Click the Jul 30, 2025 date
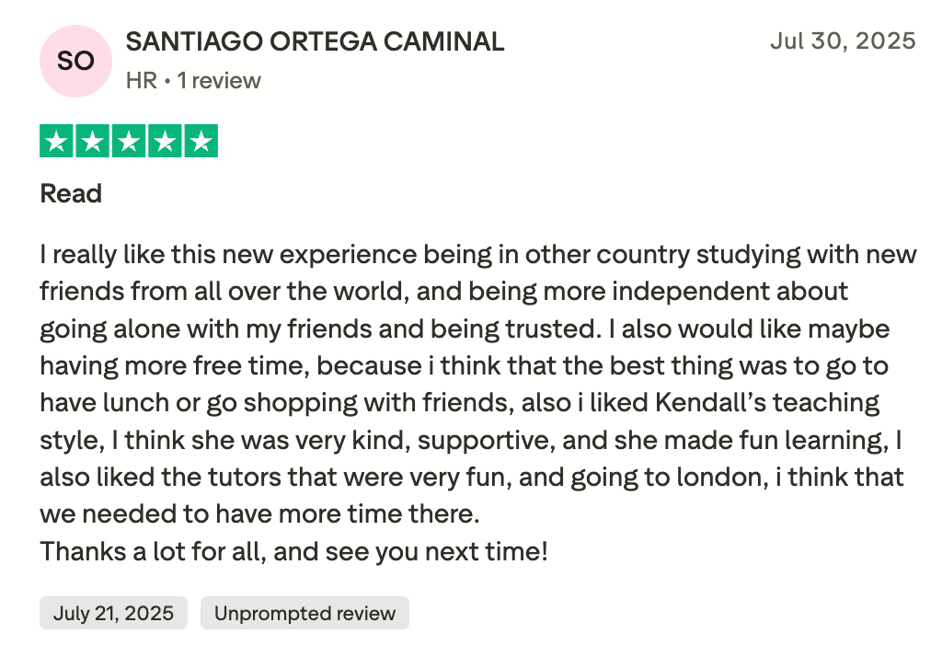Image resolution: width=942 pixels, height=657 pixels. pyautogui.click(x=843, y=40)
